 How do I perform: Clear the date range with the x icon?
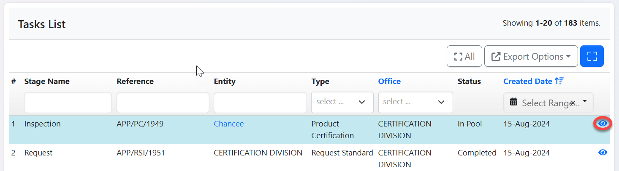click(573, 103)
